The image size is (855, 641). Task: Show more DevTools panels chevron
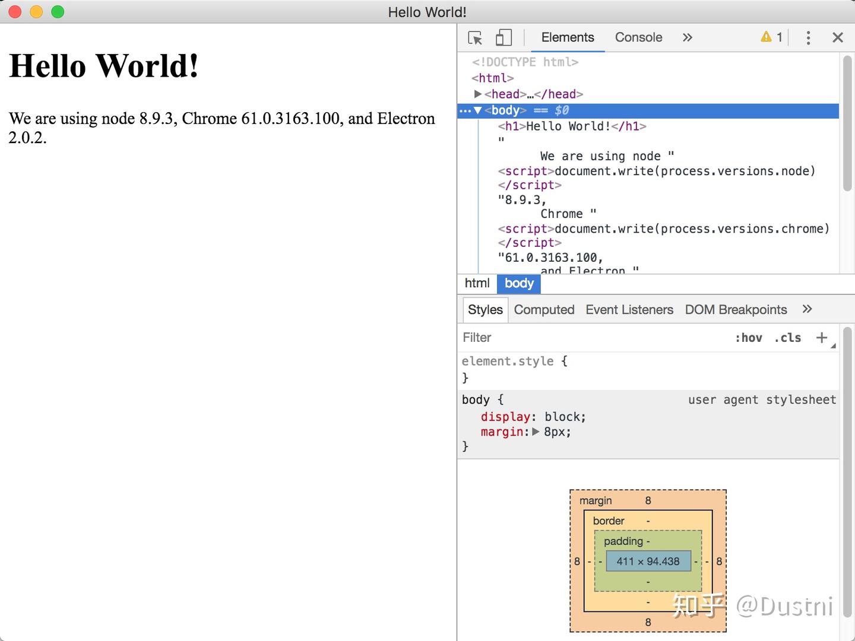pos(687,38)
